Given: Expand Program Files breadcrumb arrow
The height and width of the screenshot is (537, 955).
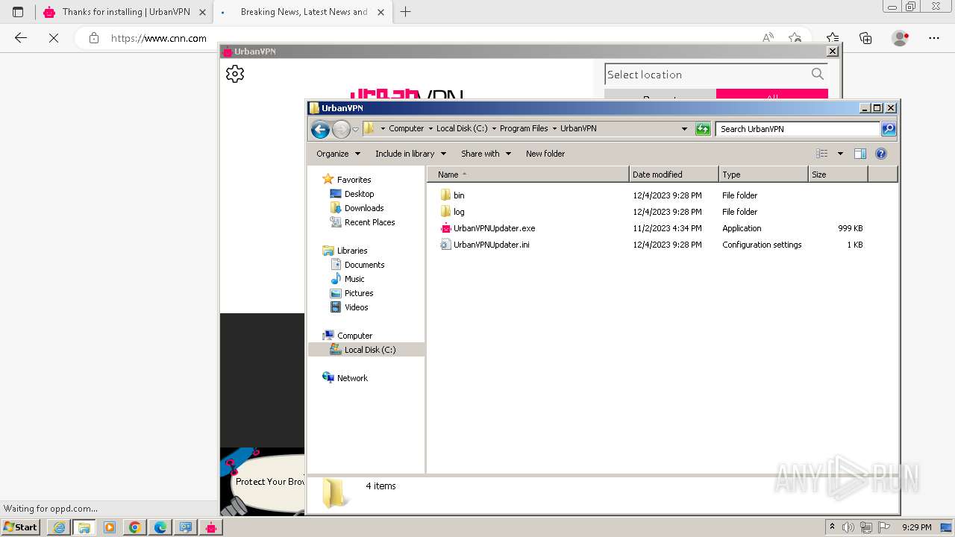Looking at the screenshot, I should (x=554, y=129).
